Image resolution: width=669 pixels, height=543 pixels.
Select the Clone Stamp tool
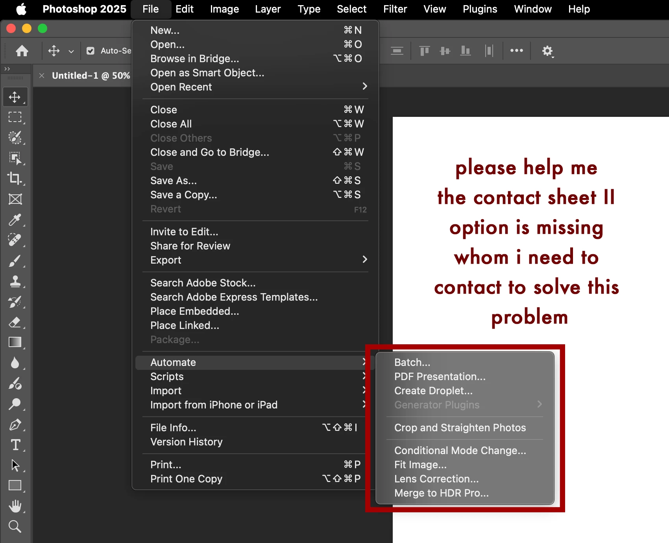(x=15, y=281)
